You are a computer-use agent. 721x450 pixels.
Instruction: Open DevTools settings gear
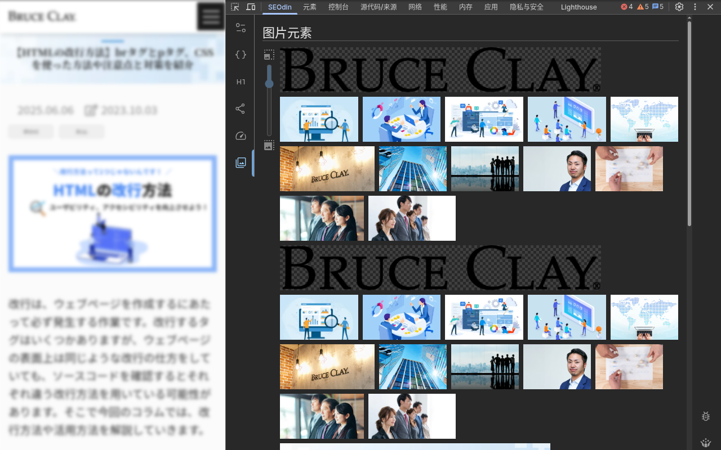click(x=679, y=7)
